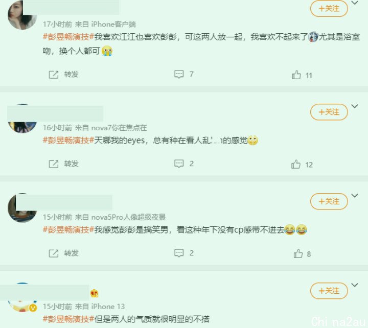
Task: Click the repost icon on the 17小时前 post
Action: [54, 75]
